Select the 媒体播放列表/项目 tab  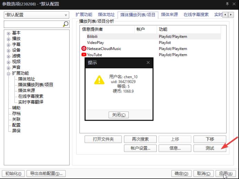[138, 15]
